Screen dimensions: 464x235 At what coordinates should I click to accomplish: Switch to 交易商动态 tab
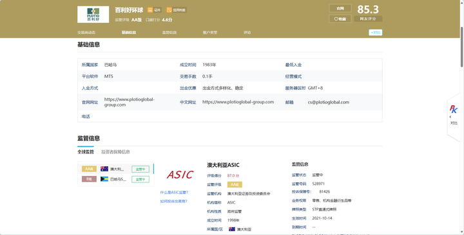[x=86, y=33]
